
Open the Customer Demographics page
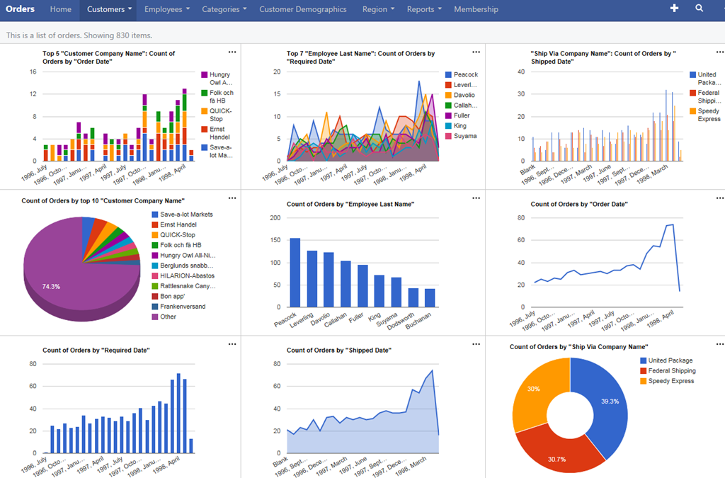[303, 9]
